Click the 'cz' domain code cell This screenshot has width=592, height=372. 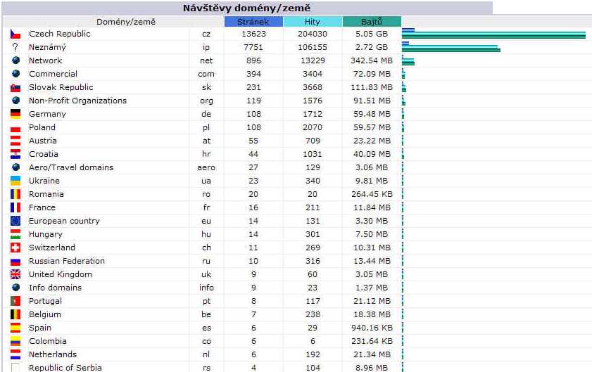pos(206,34)
